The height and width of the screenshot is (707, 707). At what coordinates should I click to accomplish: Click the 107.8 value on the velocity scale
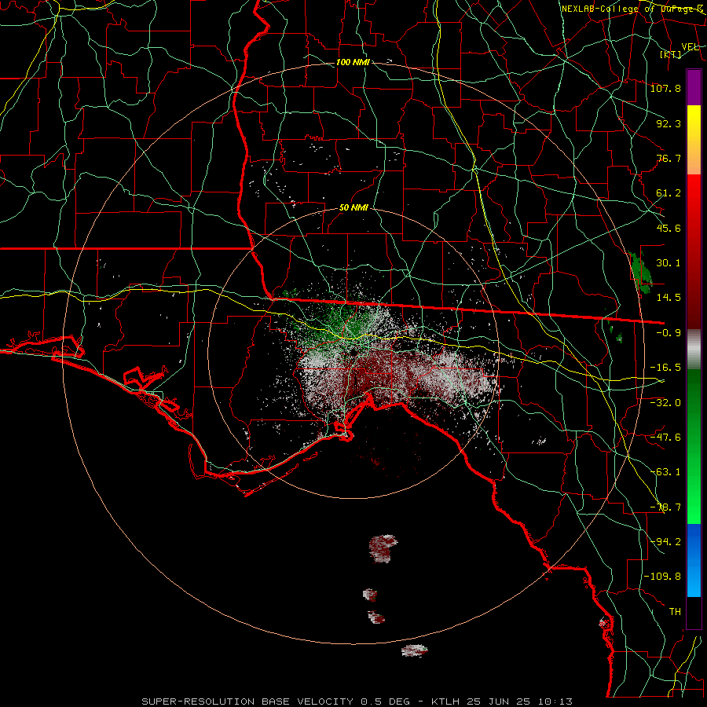click(665, 88)
